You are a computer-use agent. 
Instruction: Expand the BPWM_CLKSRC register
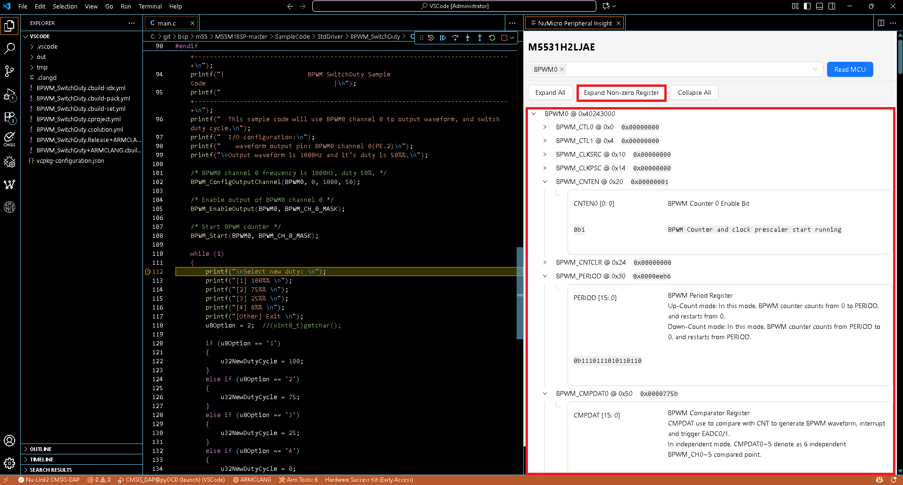click(x=545, y=154)
